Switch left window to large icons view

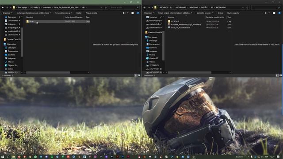[139, 76]
